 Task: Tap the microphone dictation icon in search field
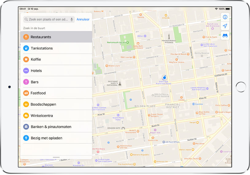[72, 19]
